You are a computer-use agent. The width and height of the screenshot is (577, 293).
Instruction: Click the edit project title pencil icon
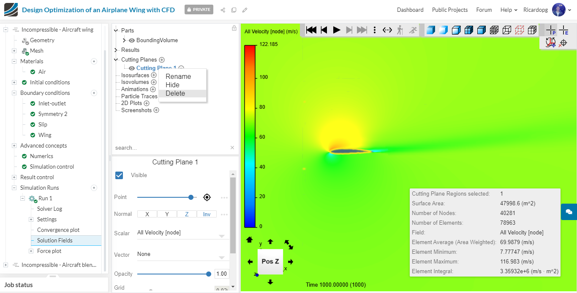[245, 10]
